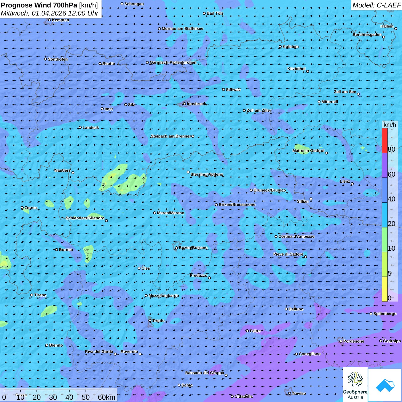
Task: Click the Bormio city marker
Action: (57, 250)
